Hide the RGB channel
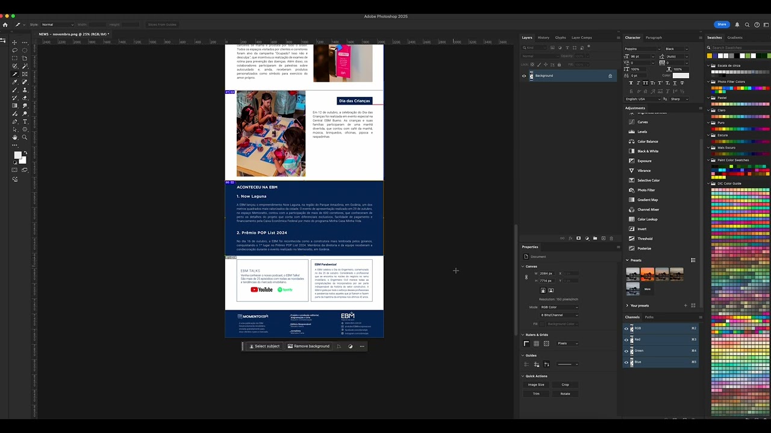This screenshot has height=433, width=771. point(626,328)
